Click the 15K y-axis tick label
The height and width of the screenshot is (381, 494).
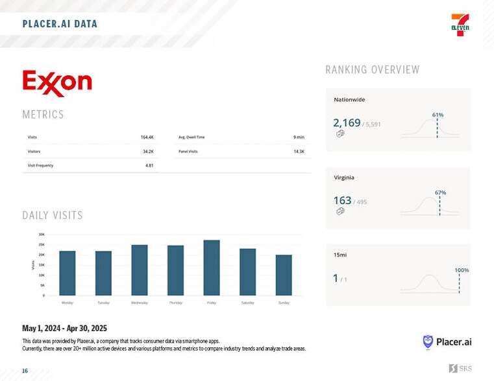click(42, 265)
